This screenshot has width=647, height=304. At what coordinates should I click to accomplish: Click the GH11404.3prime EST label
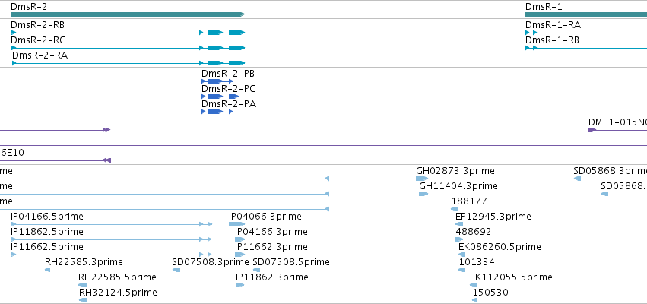458,186
